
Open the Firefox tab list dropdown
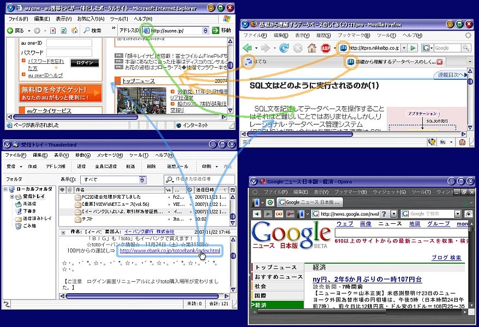[470, 62]
